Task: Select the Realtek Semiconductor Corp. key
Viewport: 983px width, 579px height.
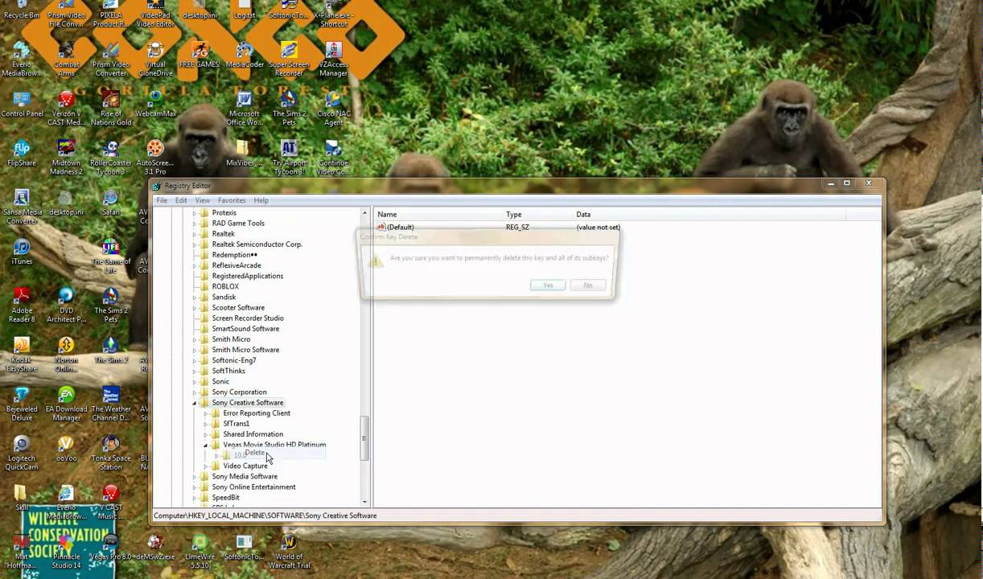Action: pos(257,244)
